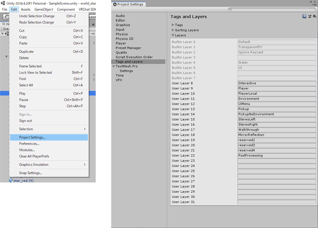Click the User Layer 22 PostProcessing field
Image resolution: width=318 pixels, height=228 pixels.
(x=277, y=155)
